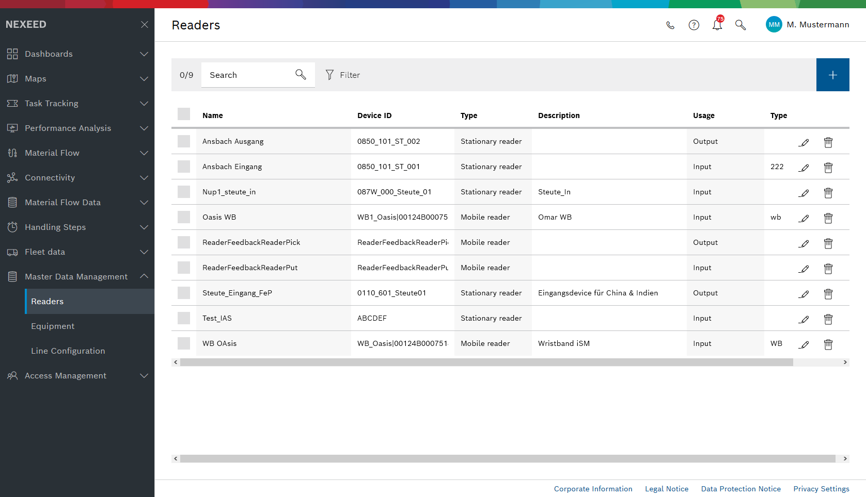Delete the WB OAsis reader
866x497 pixels.
[828, 344]
